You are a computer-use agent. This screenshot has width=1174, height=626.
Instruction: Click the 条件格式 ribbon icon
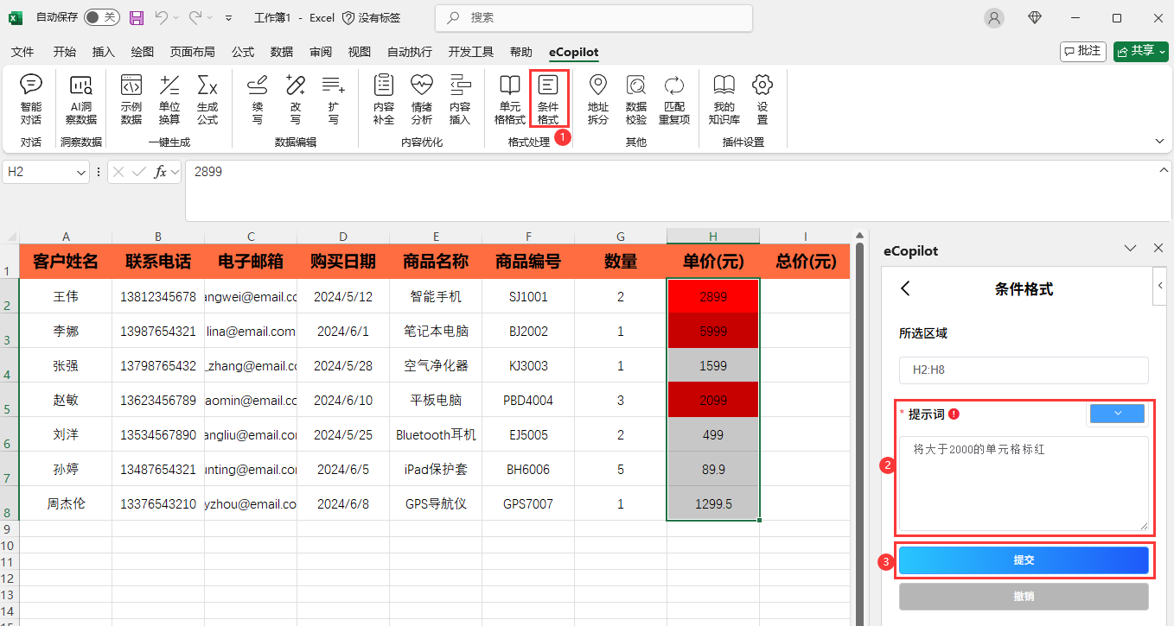tap(548, 99)
